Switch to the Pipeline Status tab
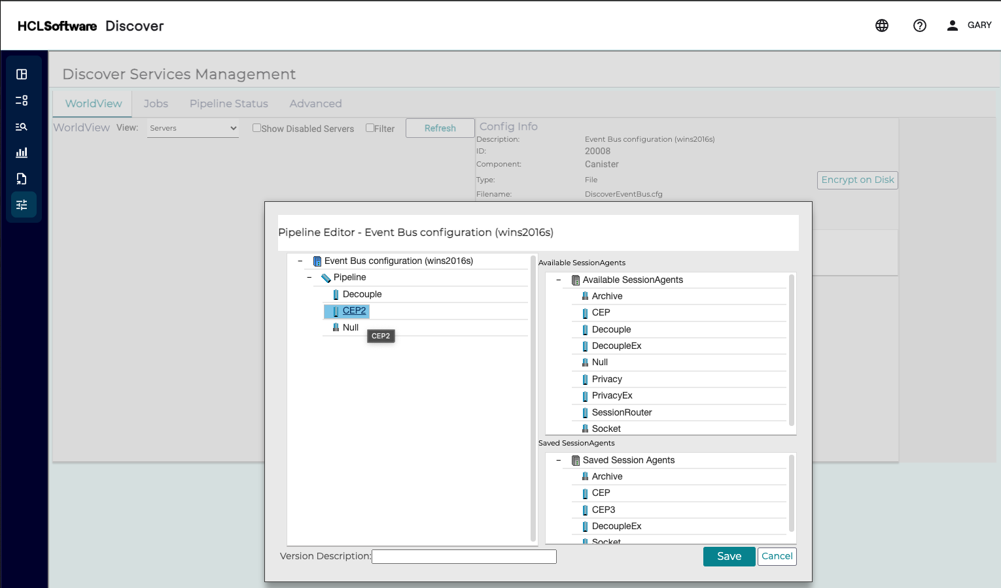 tap(228, 104)
